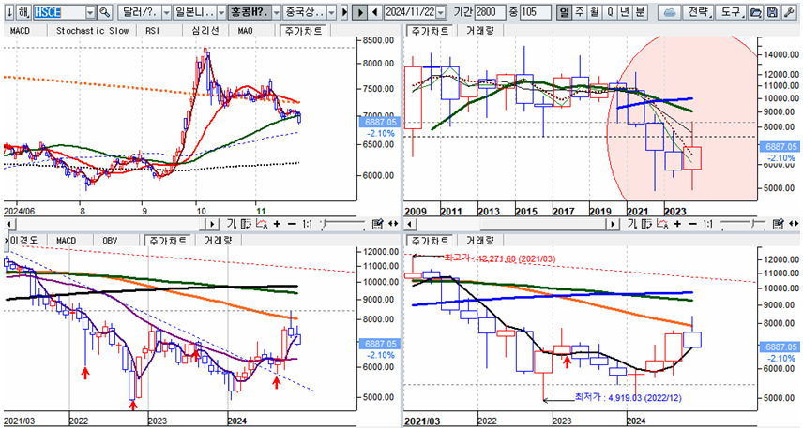This screenshot has height=428, width=803.
Task: Switch to the 심리선 tab
Action: pyautogui.click(x=205, y=31)
